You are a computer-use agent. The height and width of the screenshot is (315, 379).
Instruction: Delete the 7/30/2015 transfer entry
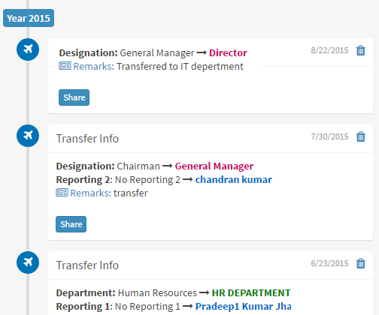click(361, 136)
